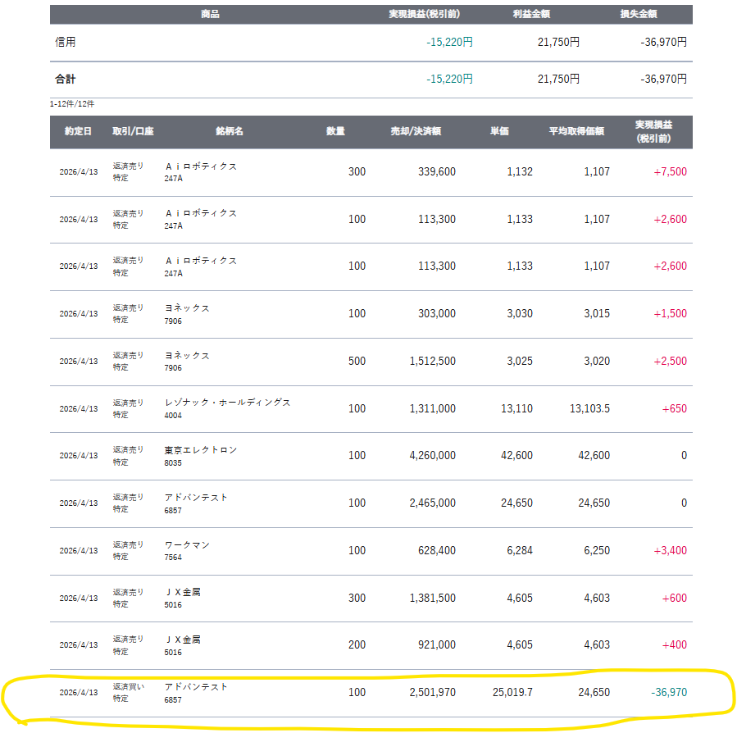Click the 1-12件/12件 record count text

[72, 104]
